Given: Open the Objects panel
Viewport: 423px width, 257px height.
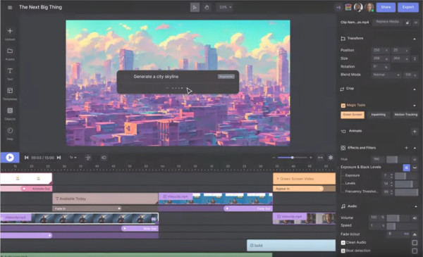Looking at the screenshot, I should tap(10, 114).
